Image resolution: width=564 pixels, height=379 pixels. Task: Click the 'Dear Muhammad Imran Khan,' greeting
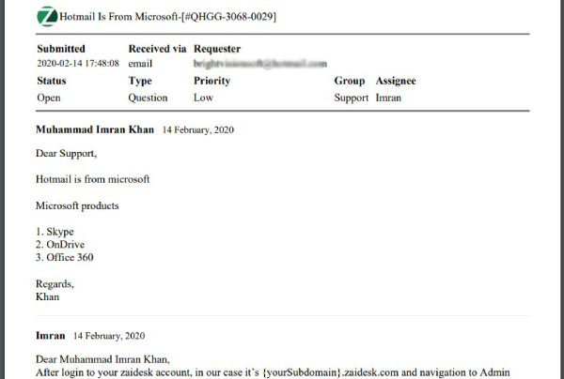(102, 359)
